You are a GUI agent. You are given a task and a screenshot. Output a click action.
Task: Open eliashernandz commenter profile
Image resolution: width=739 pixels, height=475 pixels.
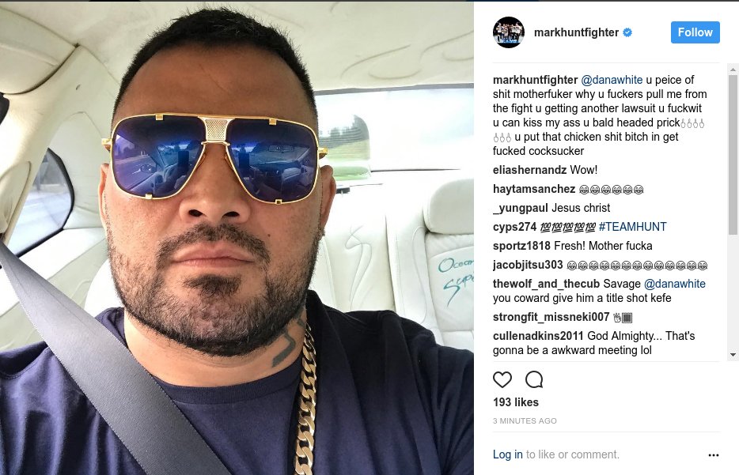(530, 170)
